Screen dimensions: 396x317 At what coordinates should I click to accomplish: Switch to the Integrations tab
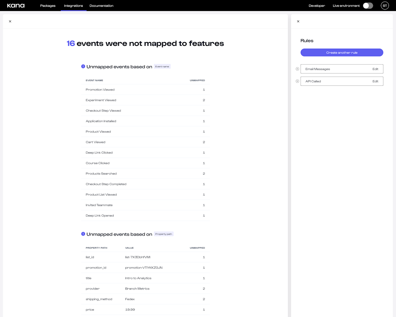[x=73, y=5]
